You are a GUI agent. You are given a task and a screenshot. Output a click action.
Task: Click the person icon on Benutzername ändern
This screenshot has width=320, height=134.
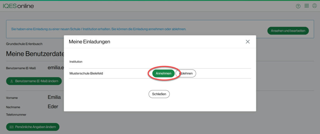(x=12, y=81)
